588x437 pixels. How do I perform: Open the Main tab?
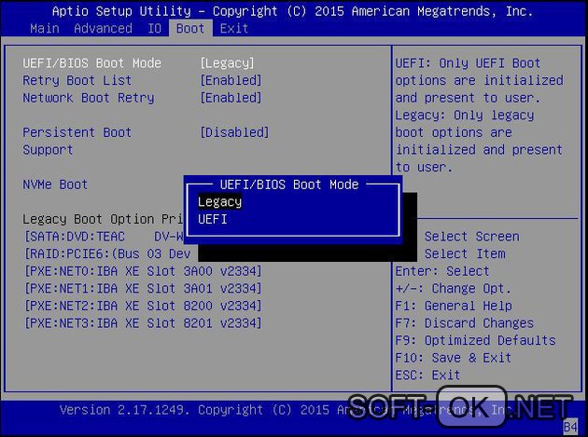click(x=45, y=29)
